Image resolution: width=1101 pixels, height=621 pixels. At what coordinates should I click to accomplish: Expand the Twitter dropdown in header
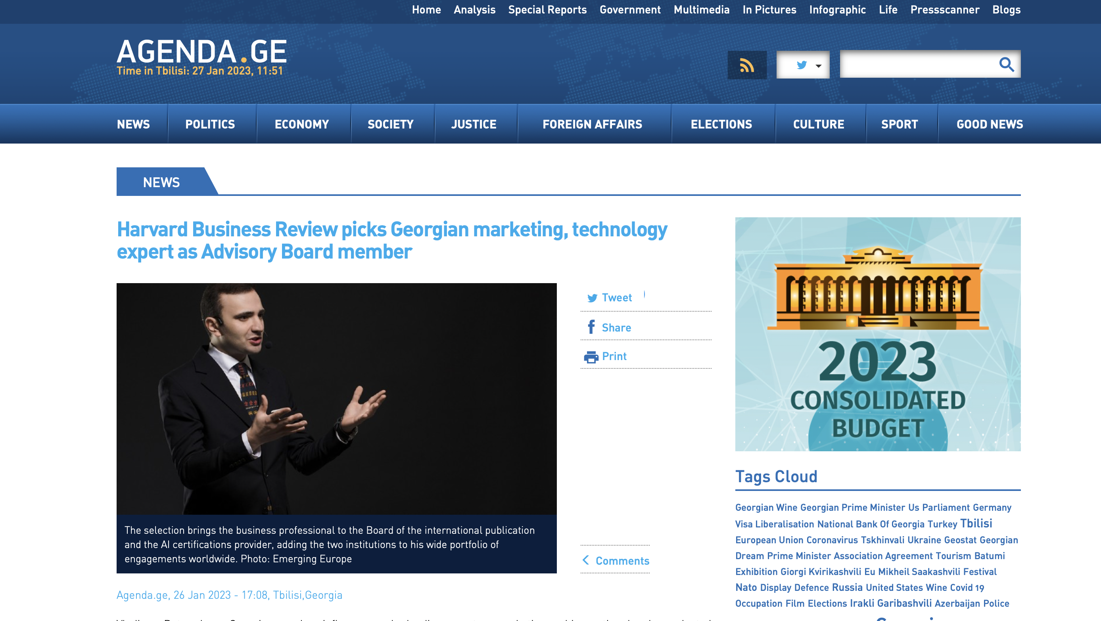[x=803, y=65]
